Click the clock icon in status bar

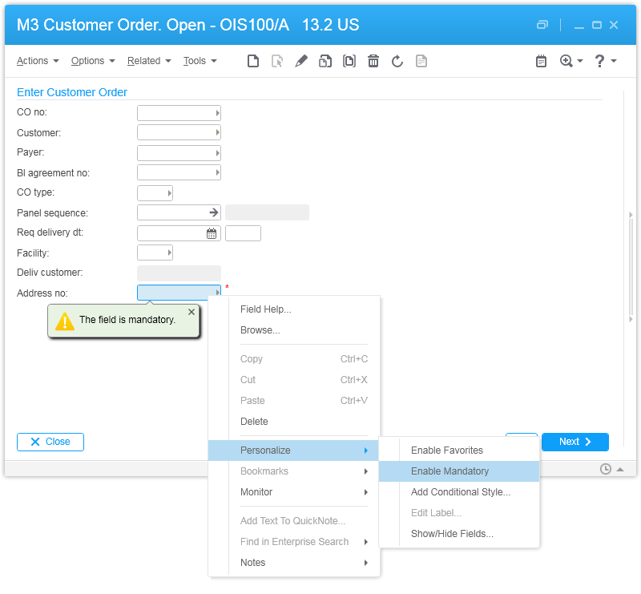pyautogui.click(x=606, y=468)
